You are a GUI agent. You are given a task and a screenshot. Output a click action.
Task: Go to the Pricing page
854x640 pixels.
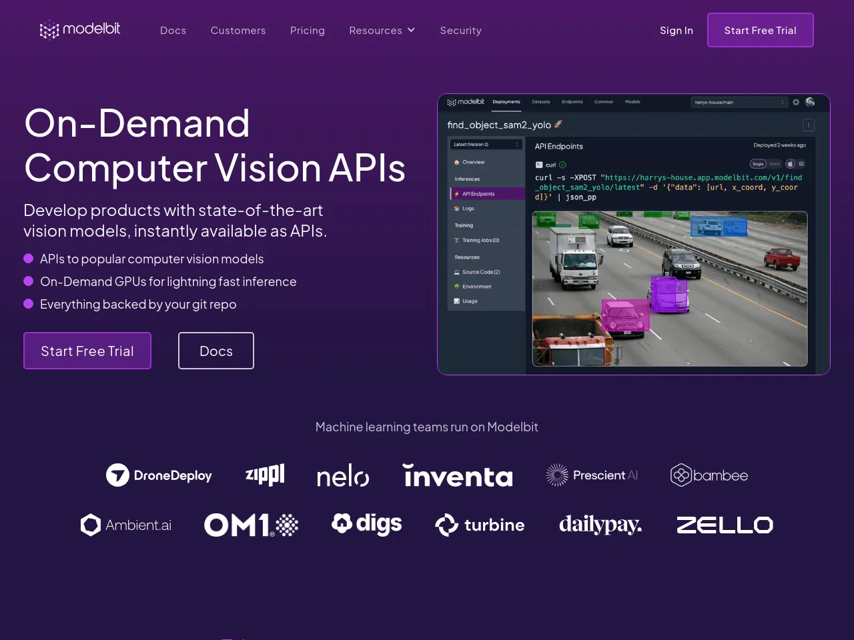point(307,31)
